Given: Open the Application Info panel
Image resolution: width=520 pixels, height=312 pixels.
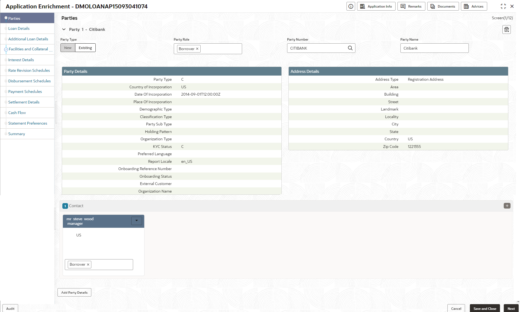Looking at the screenshot, I should tap(376, 6).
